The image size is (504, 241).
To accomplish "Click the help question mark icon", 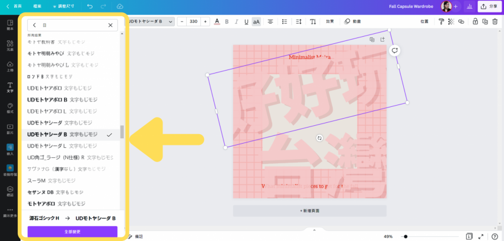I will coord(495,236).
